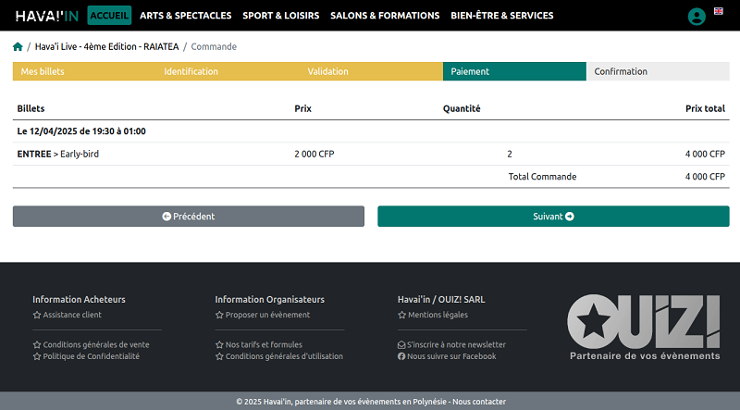Click the home icon in breadcrumb

tap(18, 46)
